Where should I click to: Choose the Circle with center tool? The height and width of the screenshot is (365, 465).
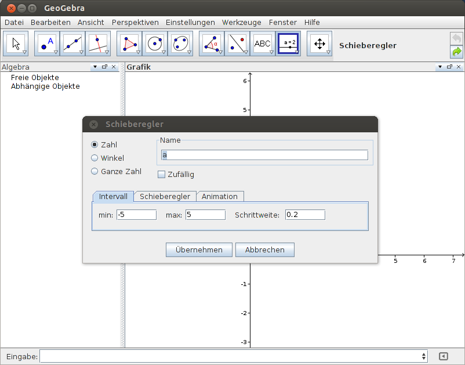coord(155,43)
